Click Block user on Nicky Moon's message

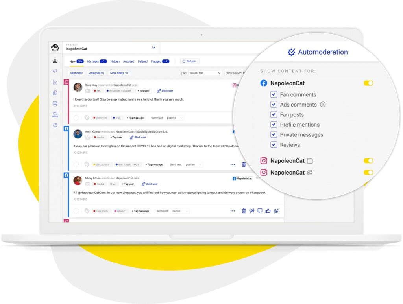coord(150,184)
